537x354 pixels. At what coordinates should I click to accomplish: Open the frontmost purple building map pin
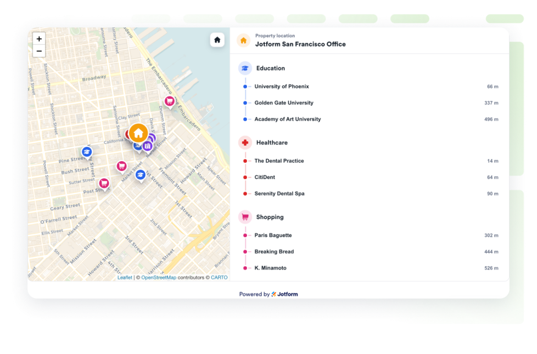click(x=148, y=146)
